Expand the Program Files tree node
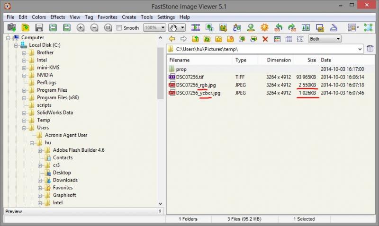 pos(24,91)
